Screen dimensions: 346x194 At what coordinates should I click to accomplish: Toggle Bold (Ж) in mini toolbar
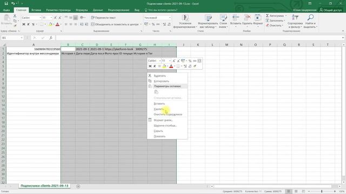point(150,66)
